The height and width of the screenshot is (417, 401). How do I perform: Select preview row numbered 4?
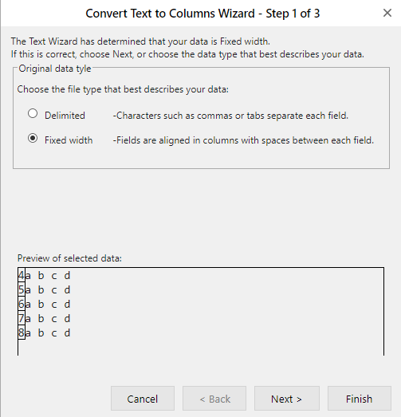click(x=45, y=276)
